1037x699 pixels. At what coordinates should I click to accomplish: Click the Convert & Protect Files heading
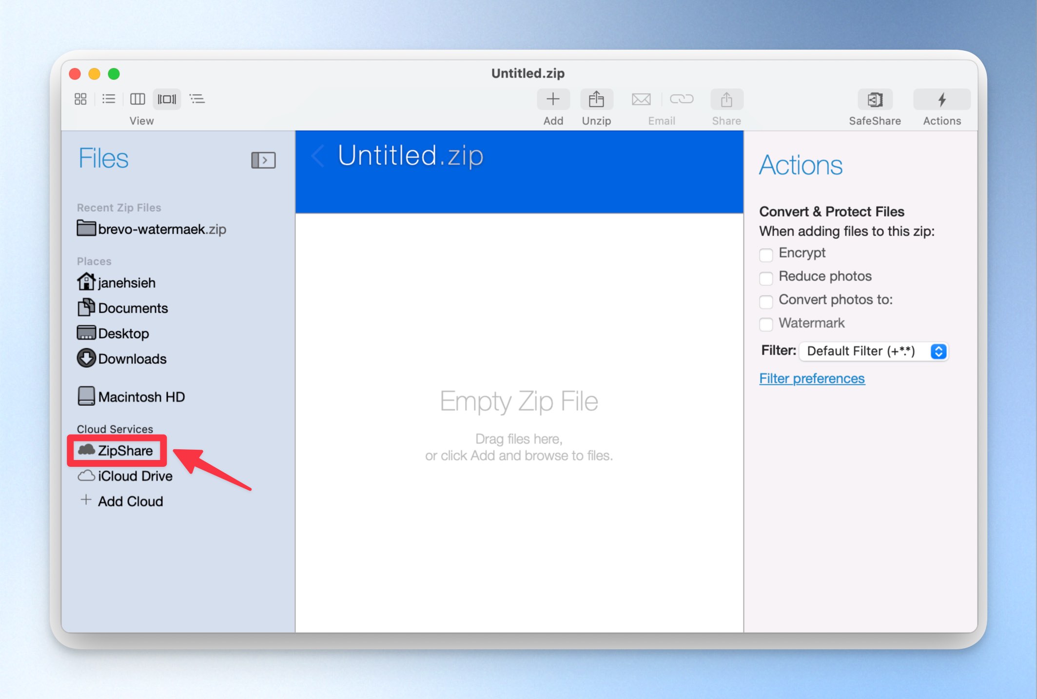pos(832,212)
